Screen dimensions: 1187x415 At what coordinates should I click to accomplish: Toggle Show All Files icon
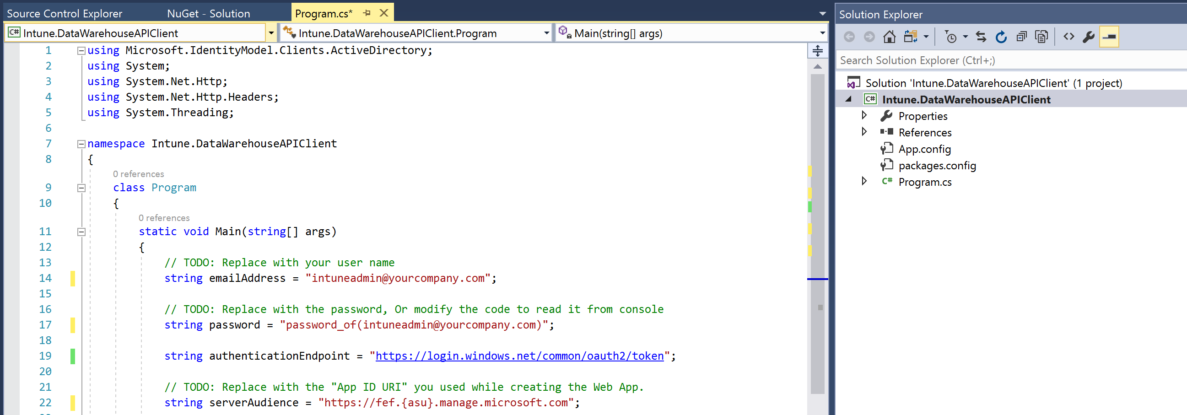[1041, 37]
